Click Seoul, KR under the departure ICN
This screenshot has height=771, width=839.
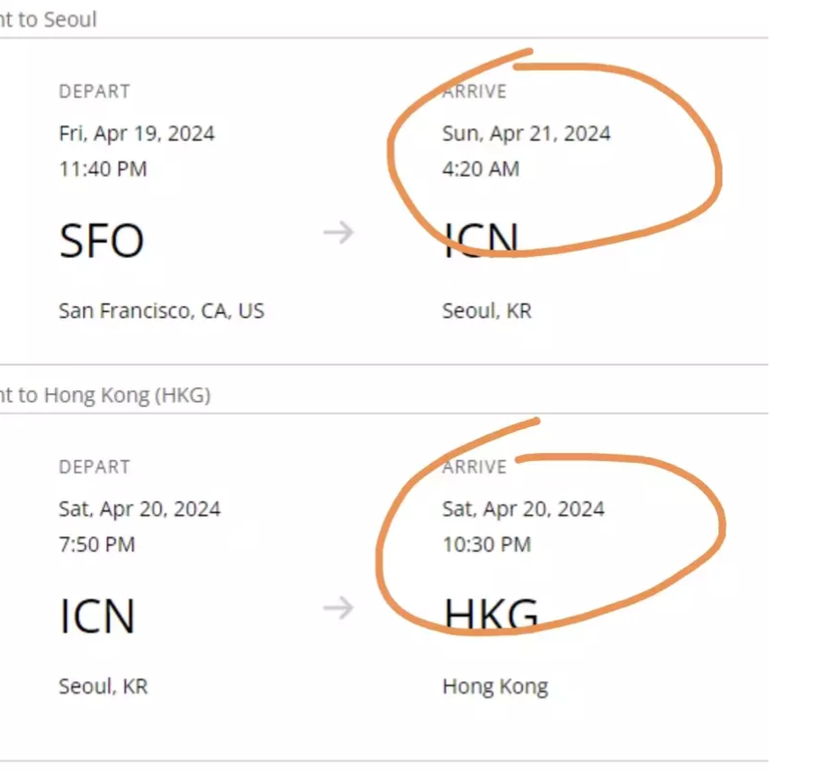(x=103, y=687)
